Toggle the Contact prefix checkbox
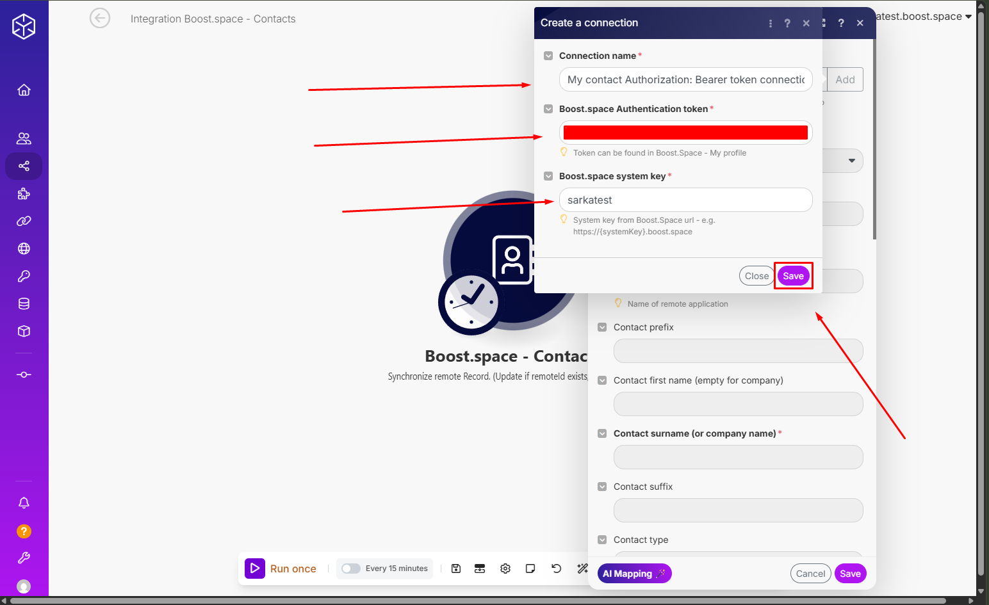 point(602,327)
